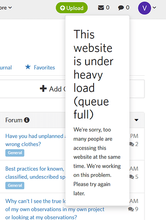Viewport: 166px width, 220px height.
Task: Click the replies icon showing 5 comments
Action: point(132,177)
